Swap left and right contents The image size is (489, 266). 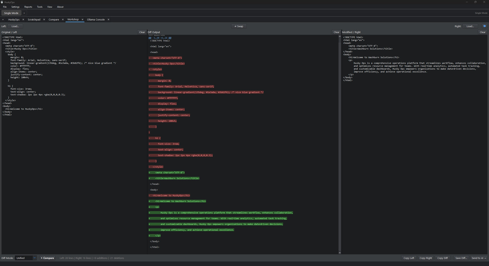239,26
